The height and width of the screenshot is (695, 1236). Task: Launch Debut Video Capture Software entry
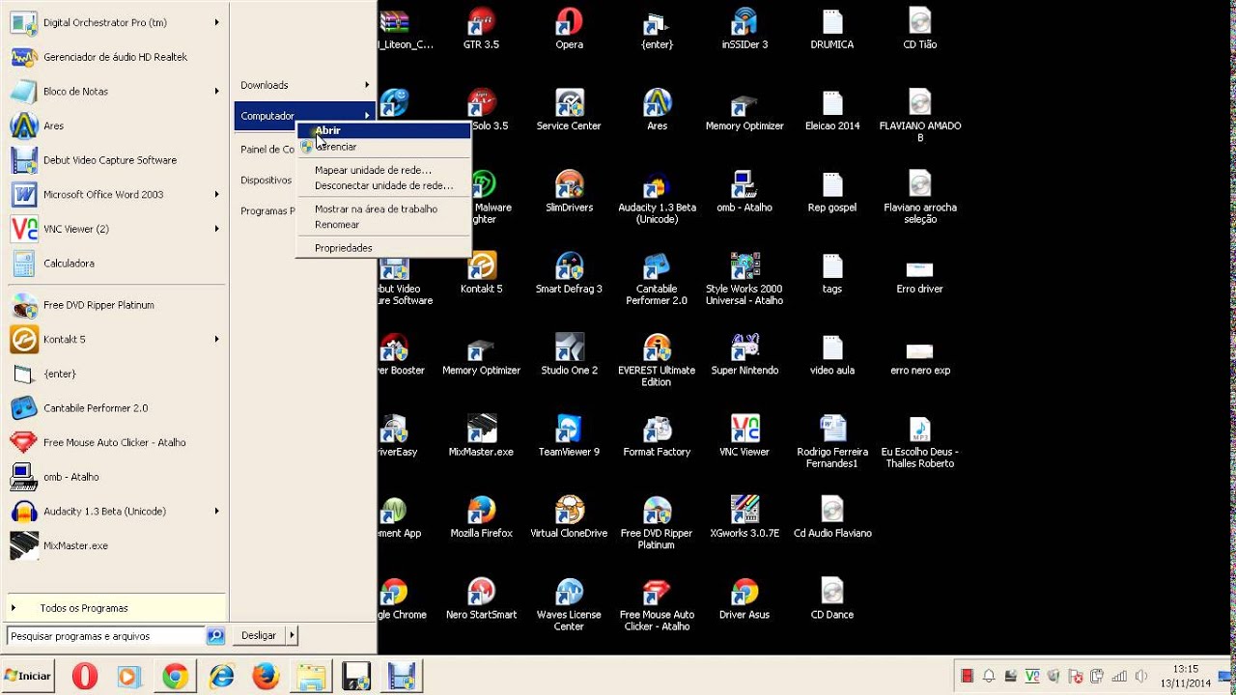(x=116, y=160)
